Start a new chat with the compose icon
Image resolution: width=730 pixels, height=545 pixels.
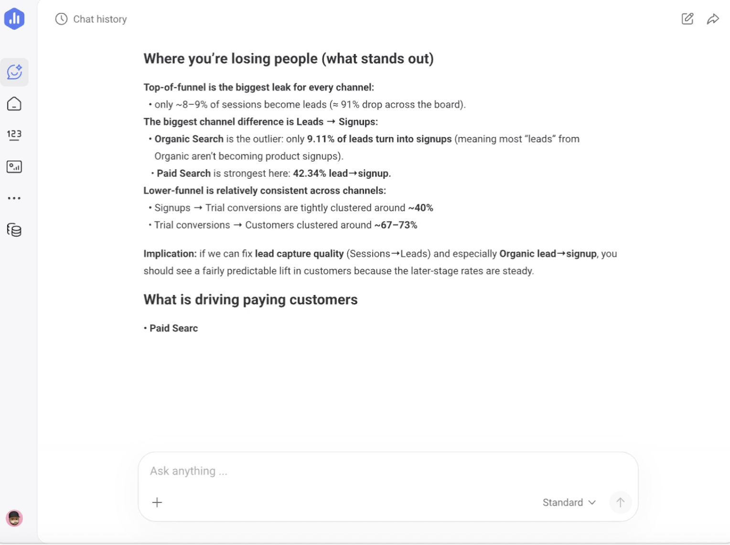point(687,19)
